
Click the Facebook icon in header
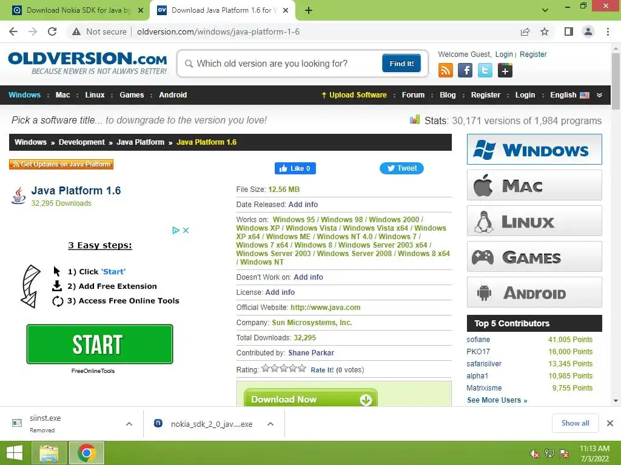point(465,71)
